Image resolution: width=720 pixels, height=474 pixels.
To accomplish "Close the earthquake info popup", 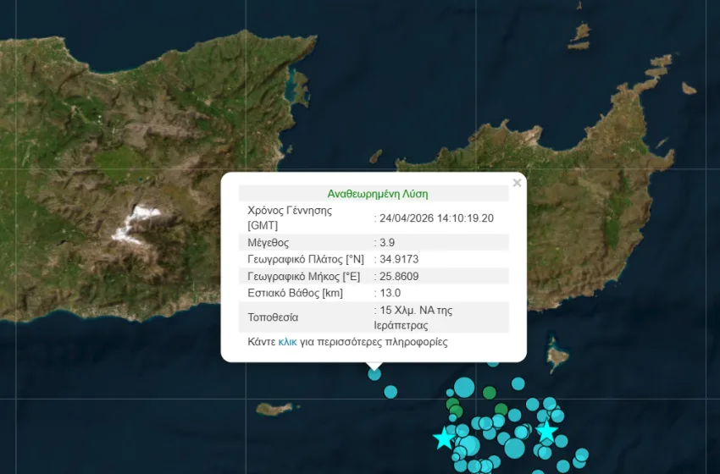I will coord(517,183).
